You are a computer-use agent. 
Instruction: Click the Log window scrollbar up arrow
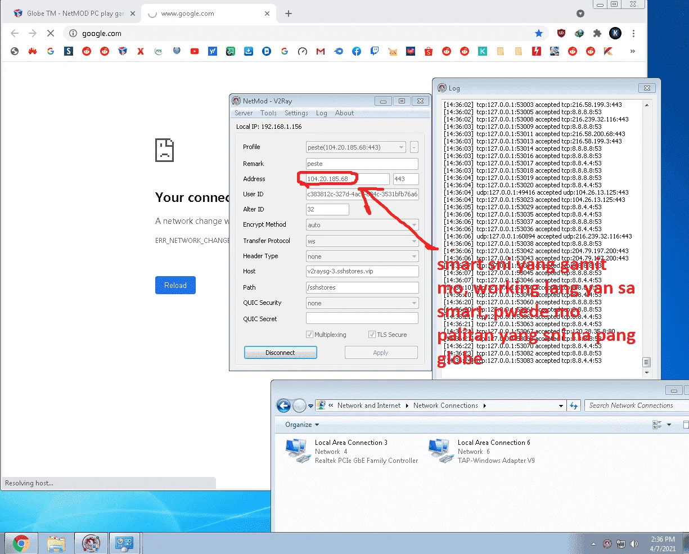(647, 105)
